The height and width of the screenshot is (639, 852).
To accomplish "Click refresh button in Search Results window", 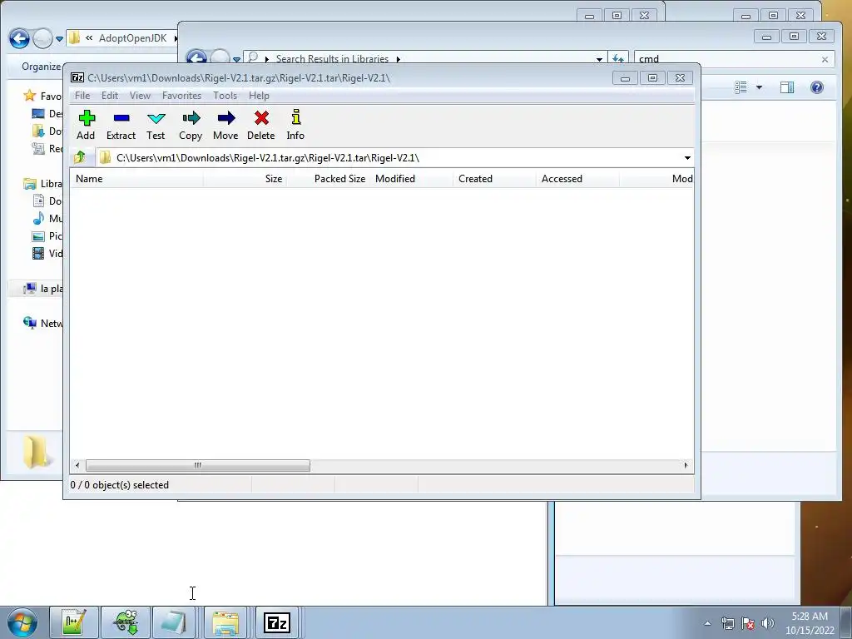I will click(x=618, y=59).
